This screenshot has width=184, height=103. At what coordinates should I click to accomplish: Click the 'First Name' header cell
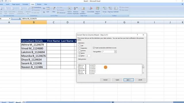click(x=54, y=41)
